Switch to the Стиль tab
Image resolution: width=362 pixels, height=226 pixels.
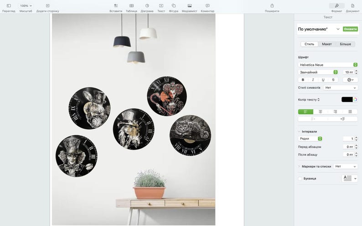(x=310, y=44)
